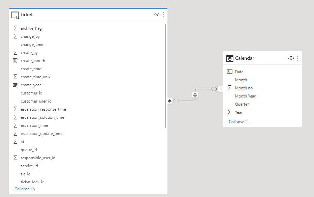Toggle visibility eye of the ticket table
Screen dimensions: 314x197
(x=157, y=15)
